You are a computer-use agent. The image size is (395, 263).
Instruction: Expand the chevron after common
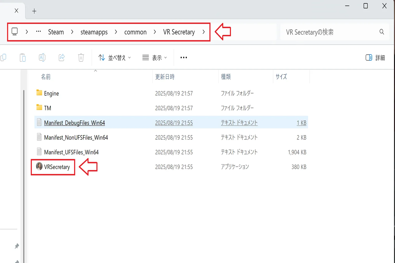tap(155, 32)
